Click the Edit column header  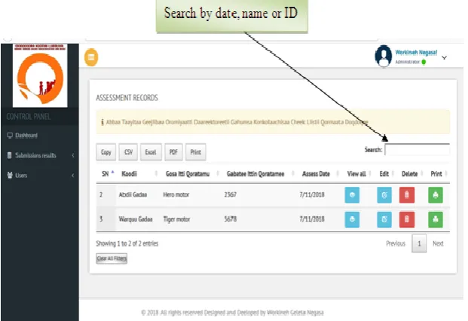coord(384,173)
